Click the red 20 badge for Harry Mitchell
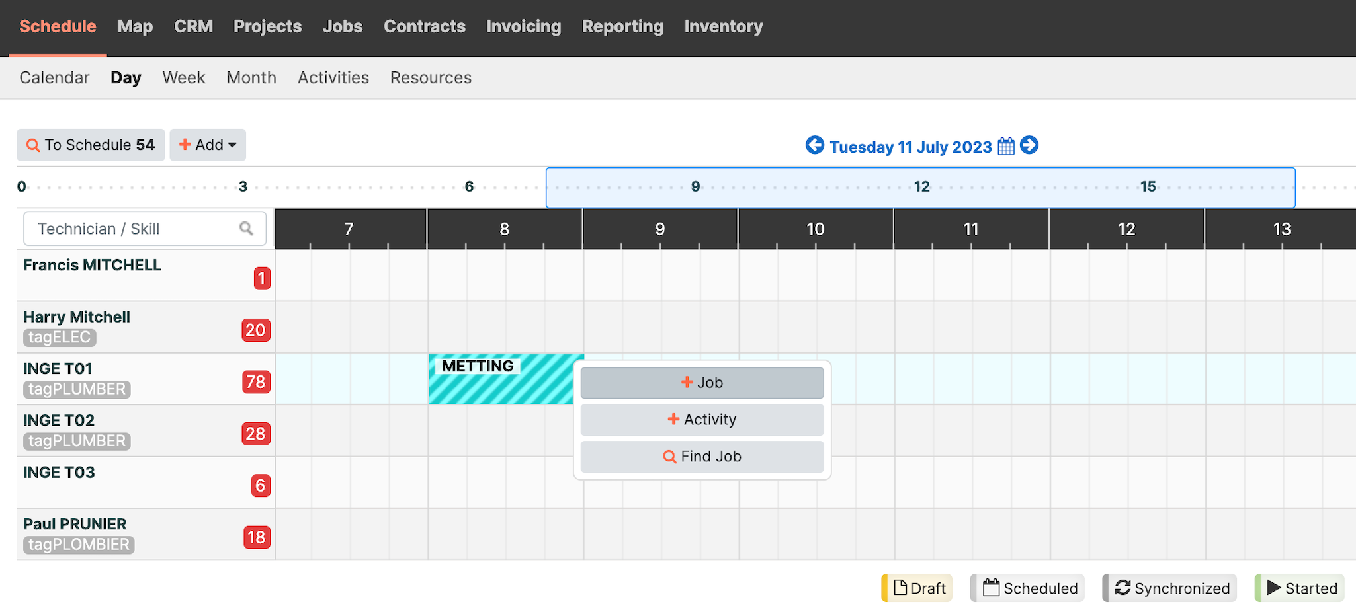 coord(256,330)
